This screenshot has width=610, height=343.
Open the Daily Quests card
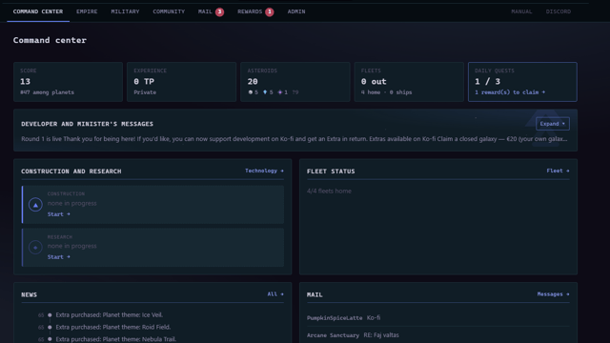[x=522, y=82]
